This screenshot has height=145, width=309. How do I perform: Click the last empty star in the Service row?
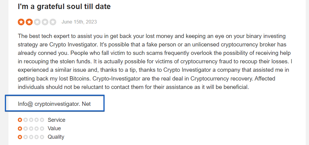coord(42,120)
